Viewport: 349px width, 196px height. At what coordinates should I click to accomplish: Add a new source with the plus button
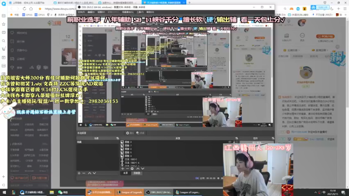123,169
